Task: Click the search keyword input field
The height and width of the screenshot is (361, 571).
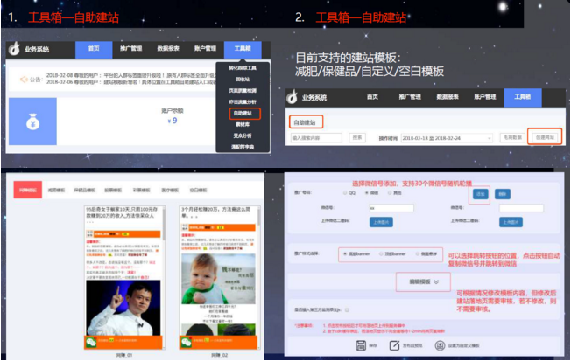Action: (x=316, y=137)
